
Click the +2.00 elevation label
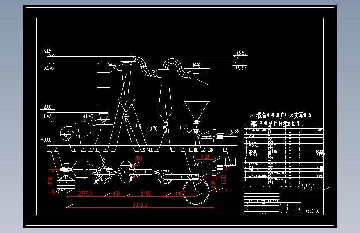46,107
